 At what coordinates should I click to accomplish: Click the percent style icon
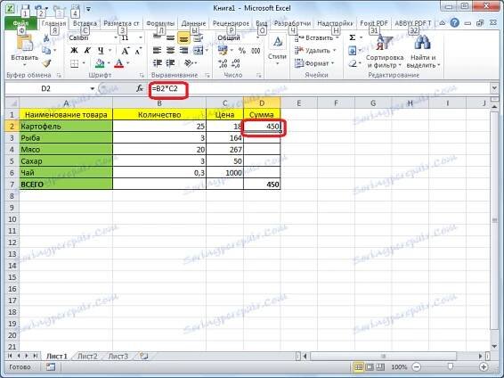pos(242,51)
